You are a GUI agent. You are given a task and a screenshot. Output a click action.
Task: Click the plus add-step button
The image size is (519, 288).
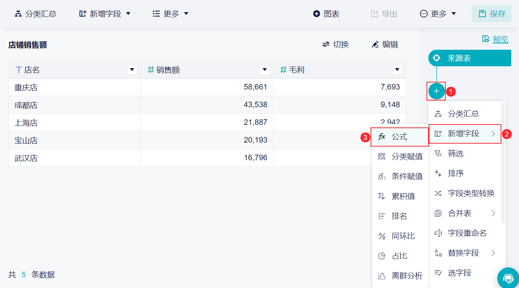point(436,91)
